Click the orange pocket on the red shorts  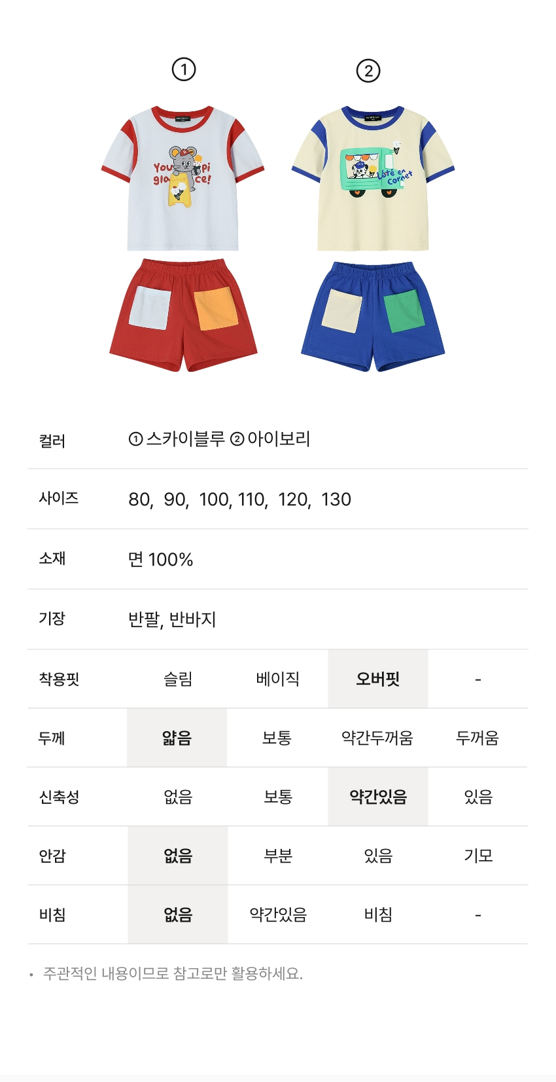(216, 308)
